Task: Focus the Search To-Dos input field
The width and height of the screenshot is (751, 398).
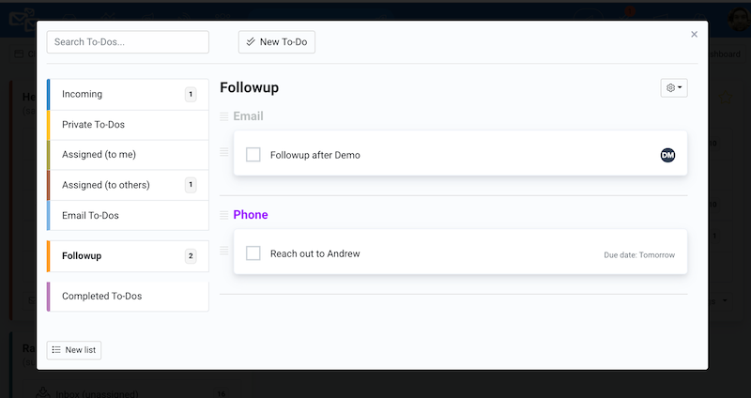Action: coord(128,42)
